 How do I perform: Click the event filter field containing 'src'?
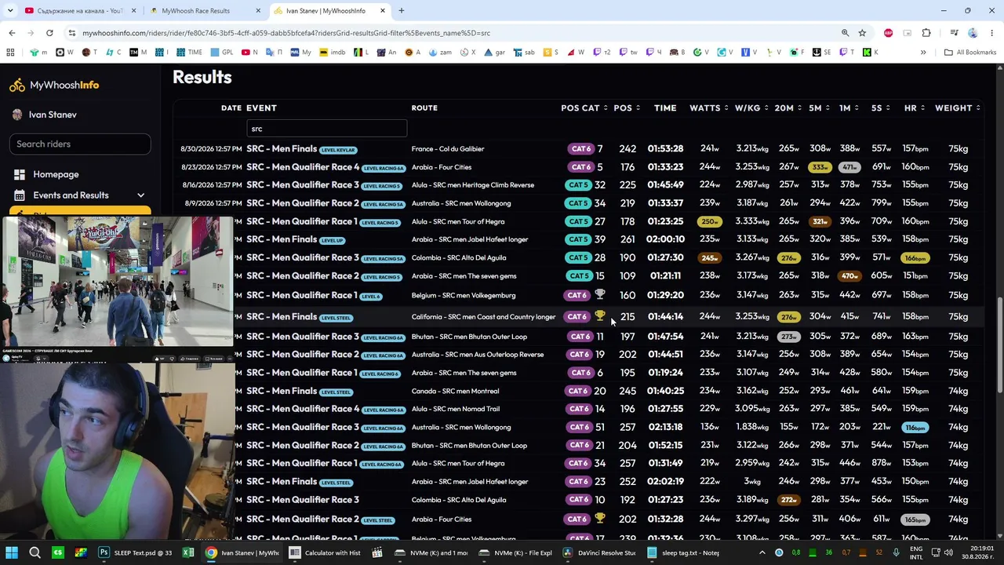pos(326,129)
